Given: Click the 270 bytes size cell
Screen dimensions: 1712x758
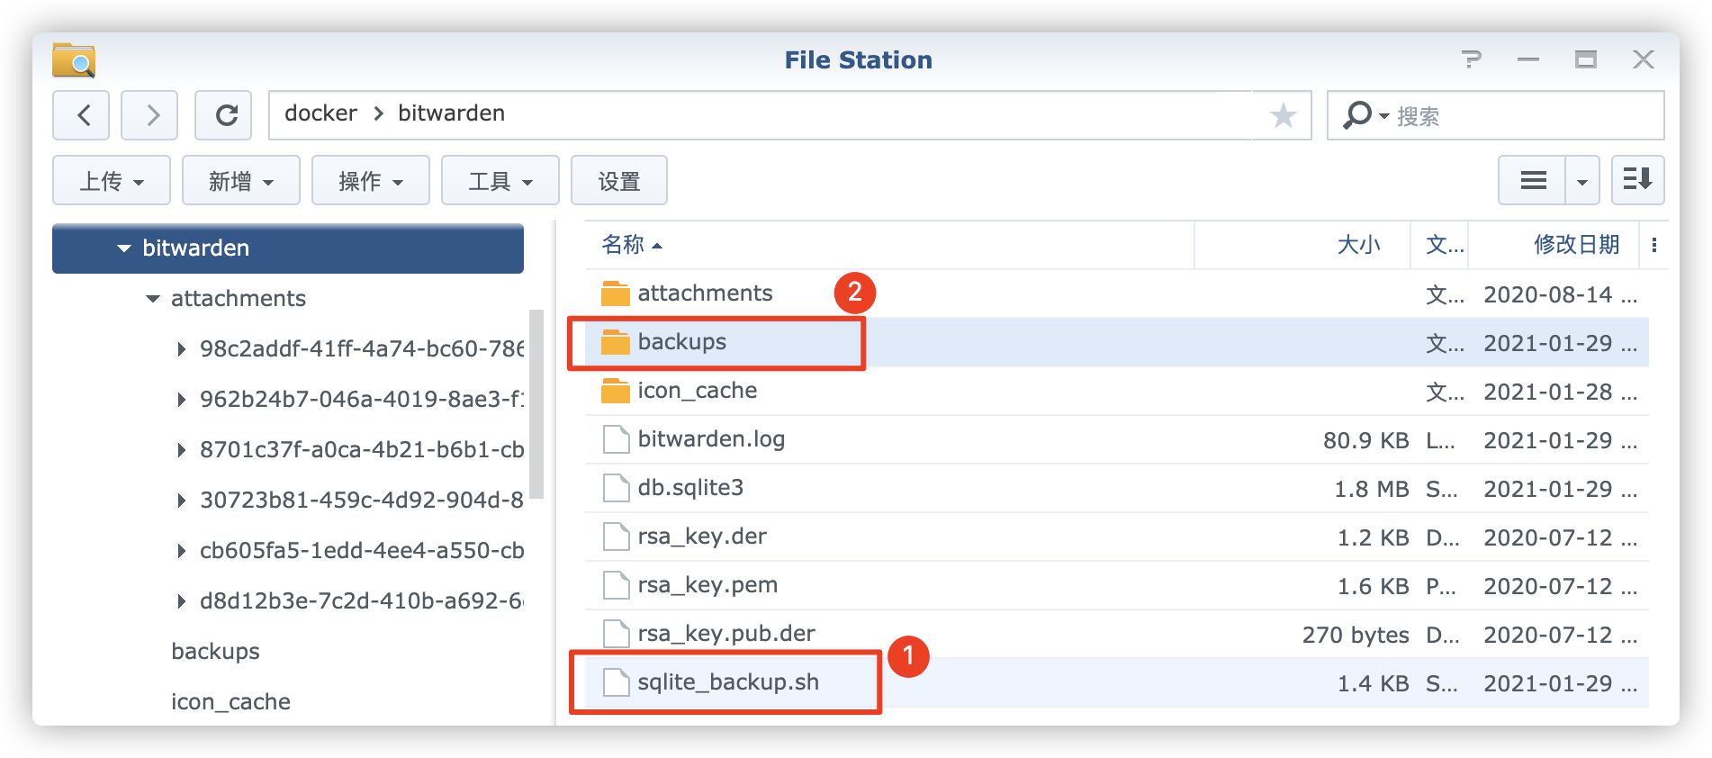Looking at the screenshot, I should point(1356,635).
